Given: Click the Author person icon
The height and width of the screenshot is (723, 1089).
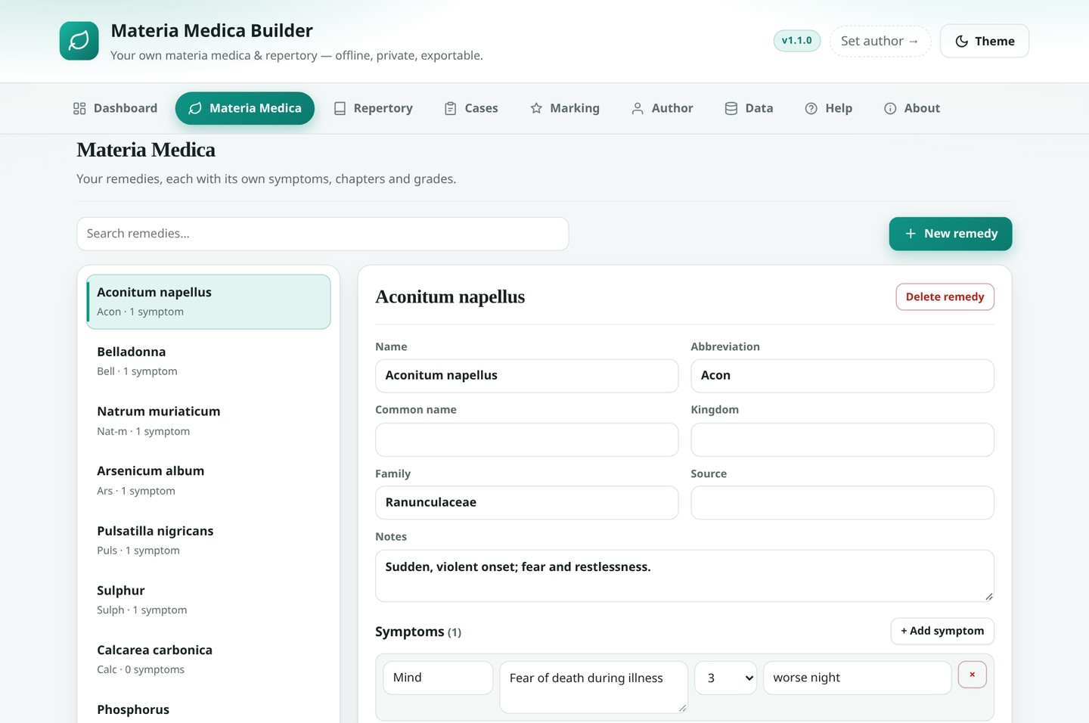Looking at the screenshot, I should click(638, 109).
